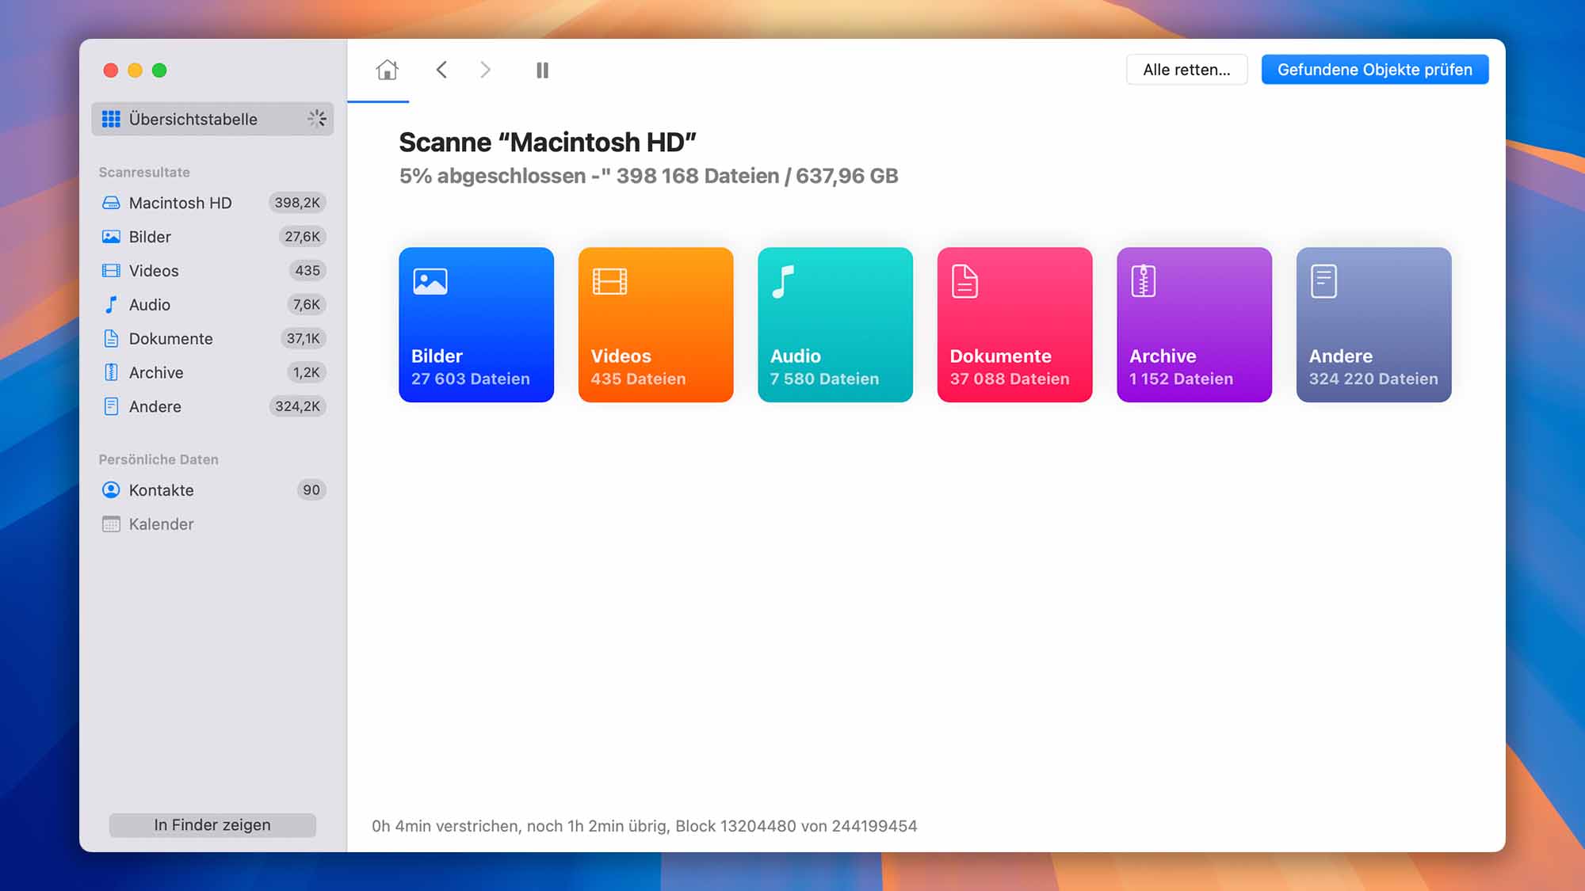Open Bilder in the sidebar
Viewport: 1585px width, 891px height.
coord(212,237)
